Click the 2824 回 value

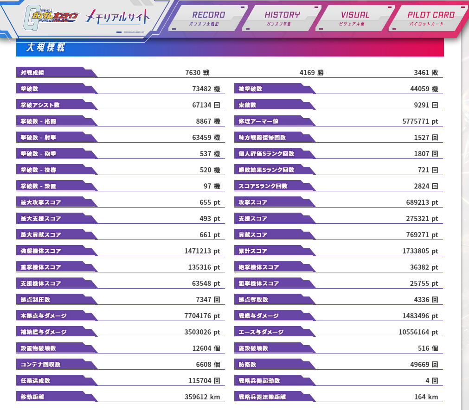pos(426,186)
